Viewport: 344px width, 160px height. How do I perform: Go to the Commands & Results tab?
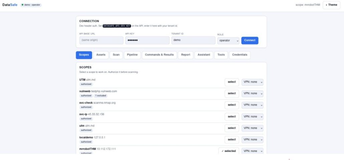tap(159, 55)
